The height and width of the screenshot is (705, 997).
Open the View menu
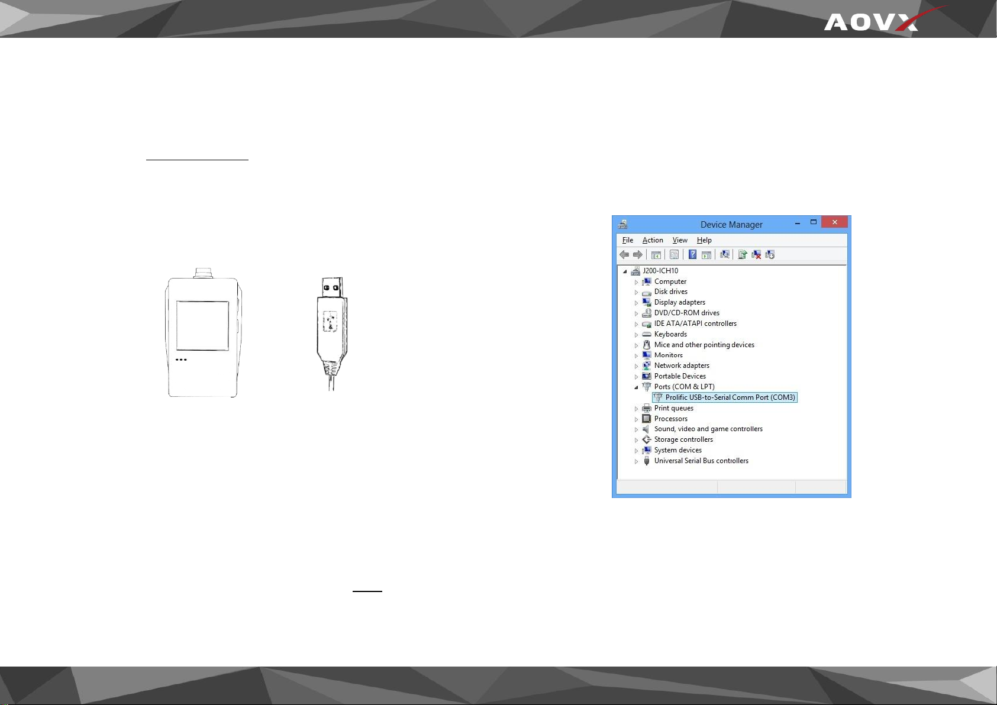(680, 240)
